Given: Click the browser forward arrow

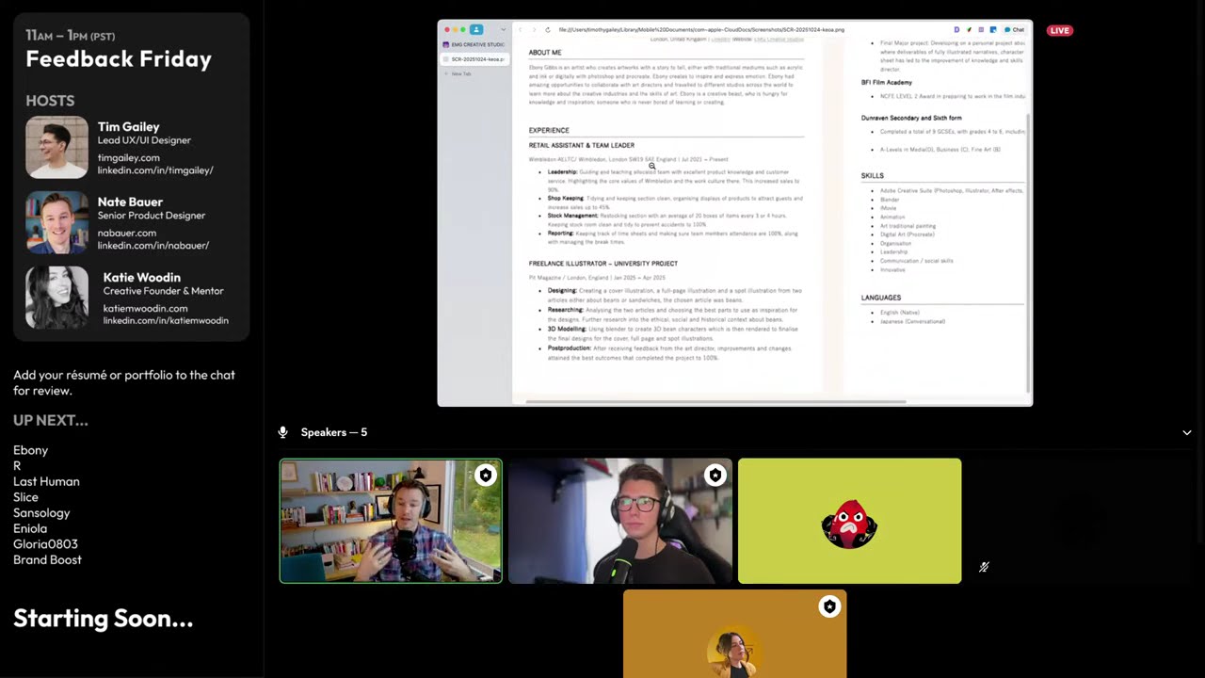Looking at the screenshot, I should (534, 29).
